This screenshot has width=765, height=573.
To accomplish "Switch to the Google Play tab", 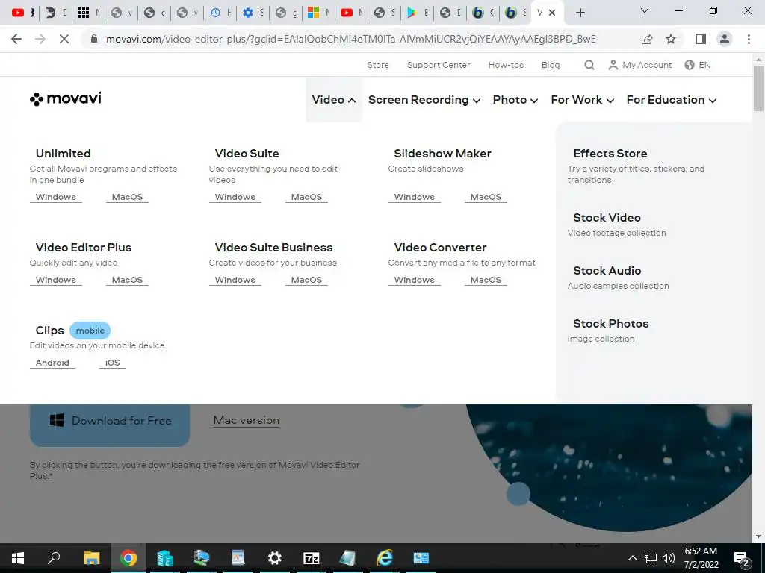I will [x=417, y=13].
